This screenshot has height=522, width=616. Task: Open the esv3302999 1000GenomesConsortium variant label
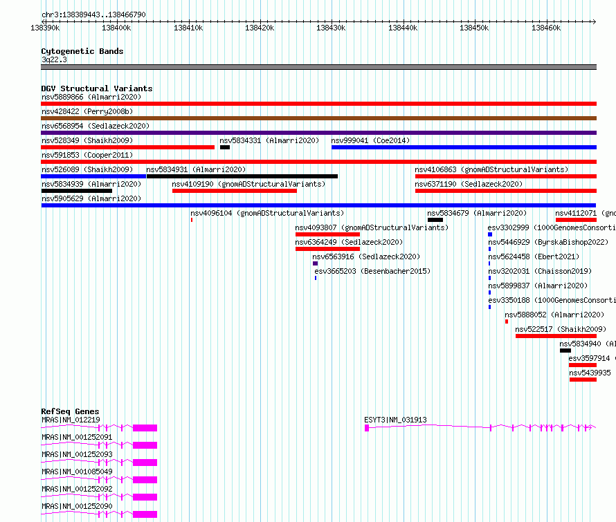[x=552, y=227]
